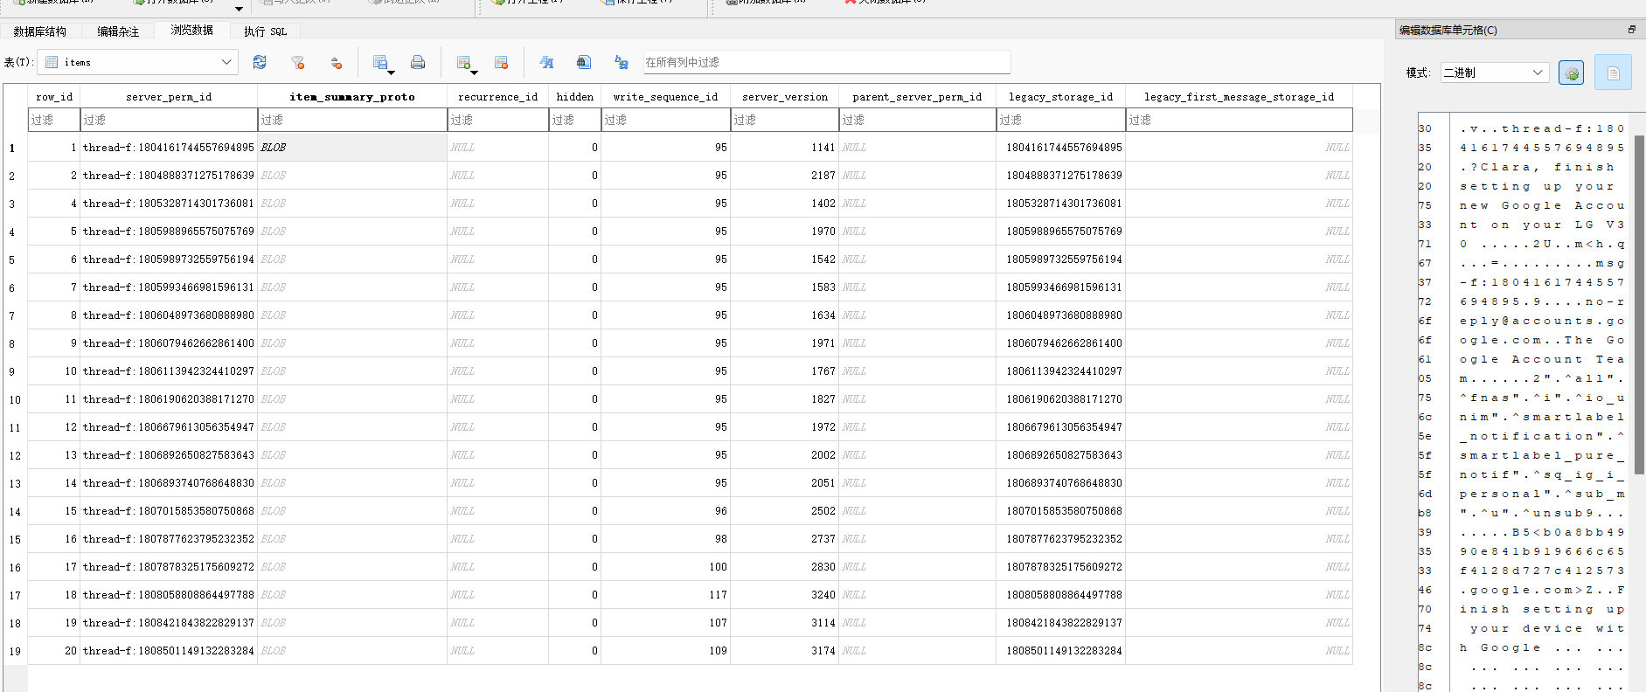Select cell thread-f:1806079462662861400
Image resolution: width=1646 pixels, height=692 pixels.
click(x=169, y=343)
